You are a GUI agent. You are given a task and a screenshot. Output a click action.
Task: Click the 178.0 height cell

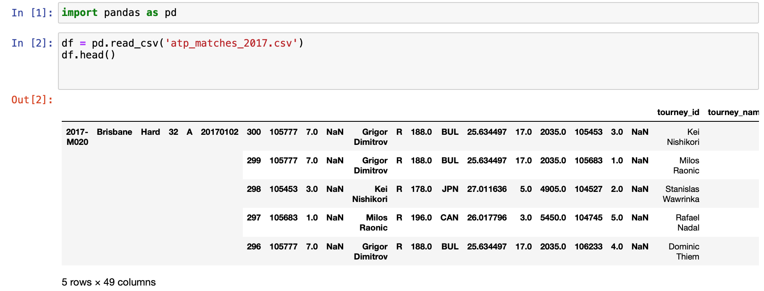(421, 189)
